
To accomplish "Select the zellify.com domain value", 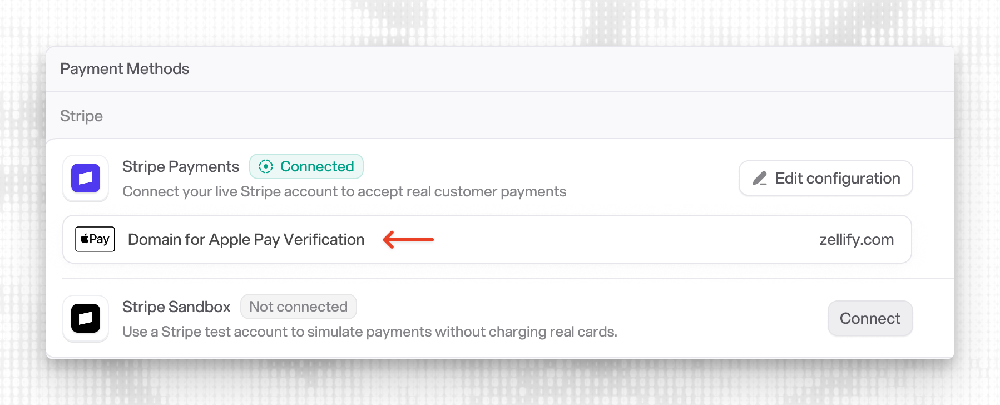I will (856, 240).
